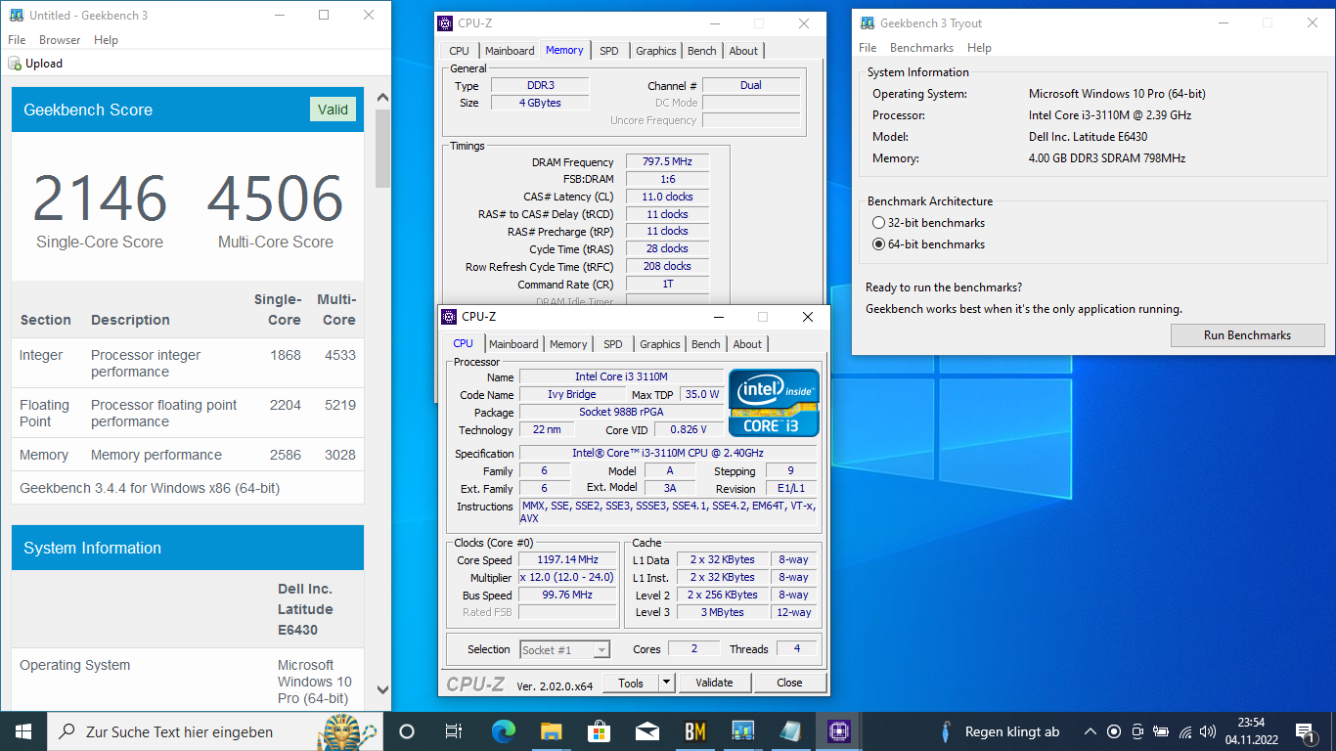The width and height of the screenshot is (1336, 751).
Task: Open Browser menu in Geekbench 3 window
Action: tap(60, 40)
